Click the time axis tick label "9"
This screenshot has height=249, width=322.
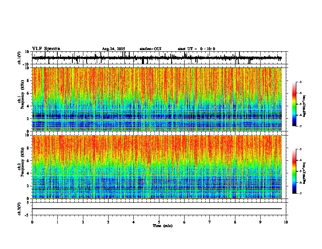pos(260,222)
